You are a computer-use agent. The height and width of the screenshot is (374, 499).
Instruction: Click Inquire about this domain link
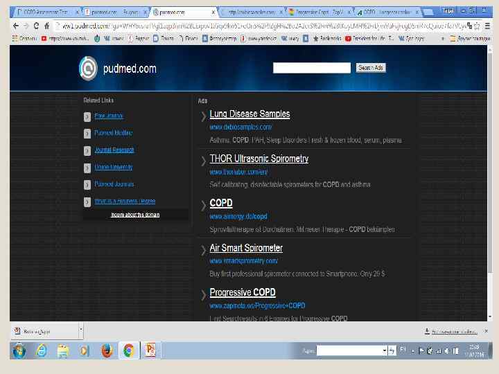pyautogui.click(x=135, y=215)
